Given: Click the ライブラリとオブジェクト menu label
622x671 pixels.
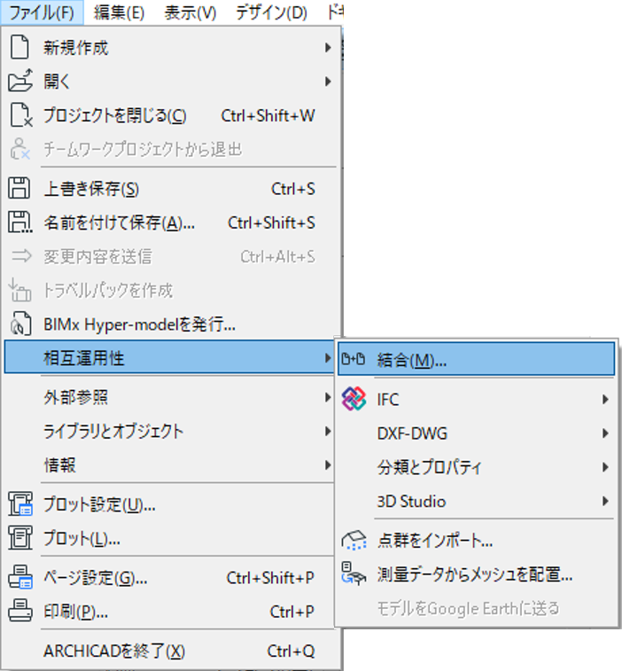Looking at the screenshot, I should [113, 431].
